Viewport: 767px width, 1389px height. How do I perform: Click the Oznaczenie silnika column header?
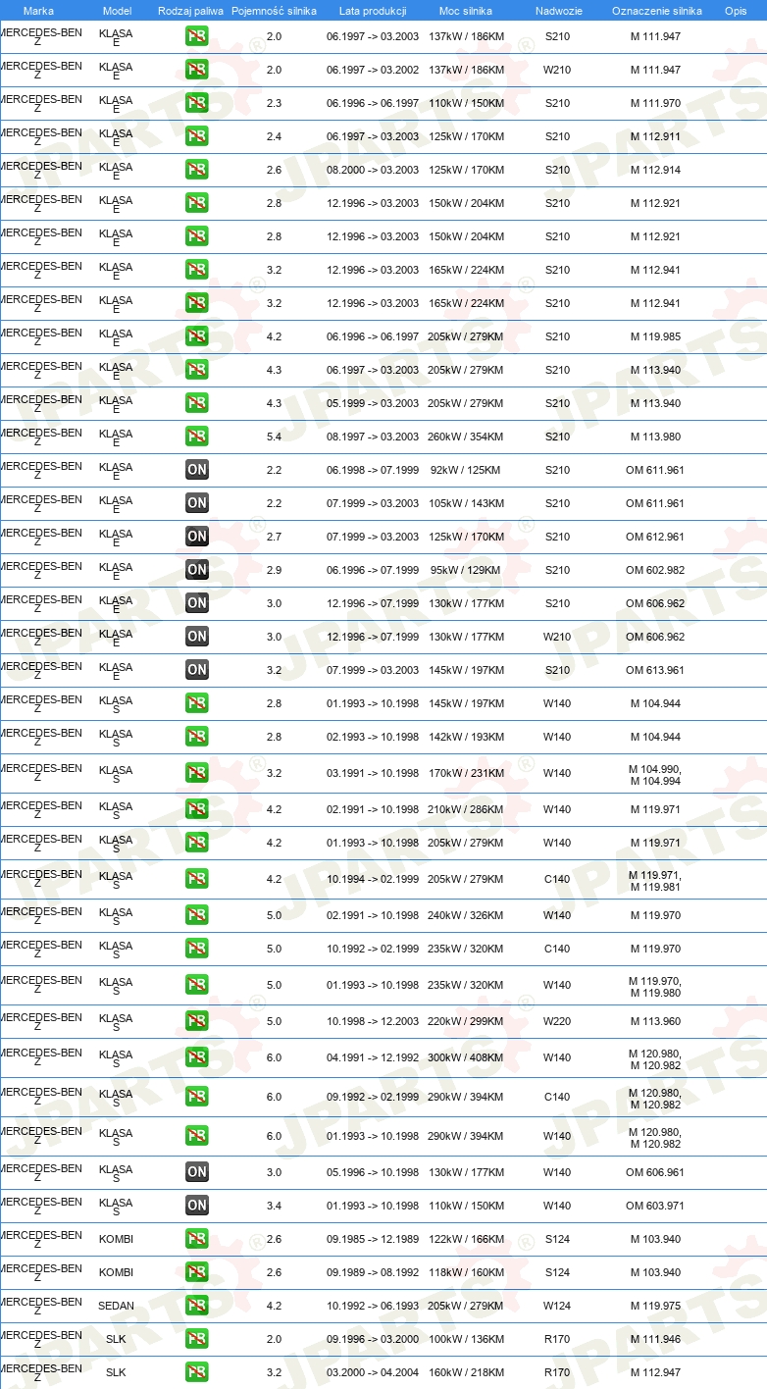(x=656, y=11)
